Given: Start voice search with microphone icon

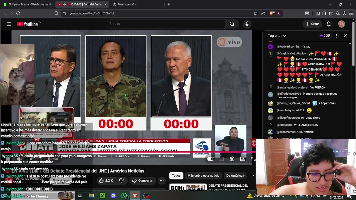Looking at the screenshot, I should 247,24.
